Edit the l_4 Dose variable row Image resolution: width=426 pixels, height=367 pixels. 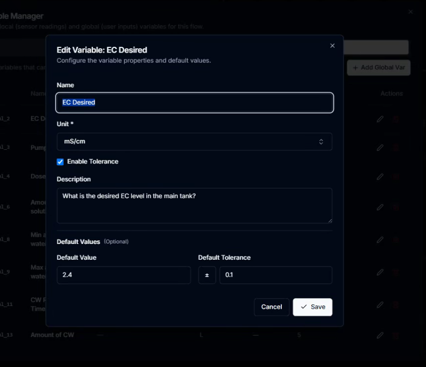point(380,177)
